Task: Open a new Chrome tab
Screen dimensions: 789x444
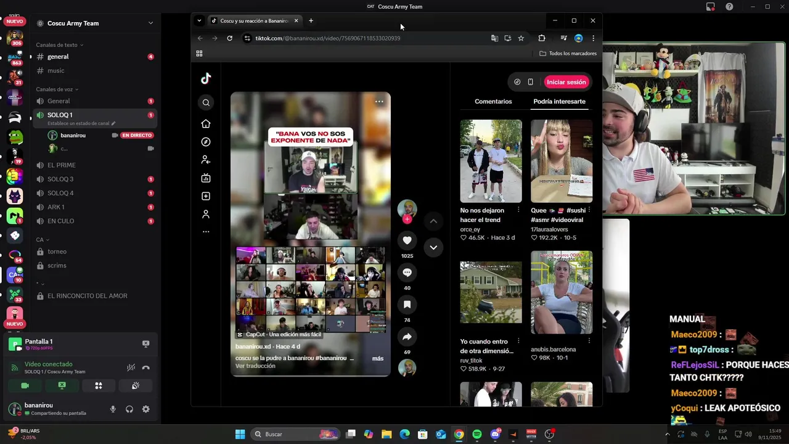Action: click(x=311, y=20)
